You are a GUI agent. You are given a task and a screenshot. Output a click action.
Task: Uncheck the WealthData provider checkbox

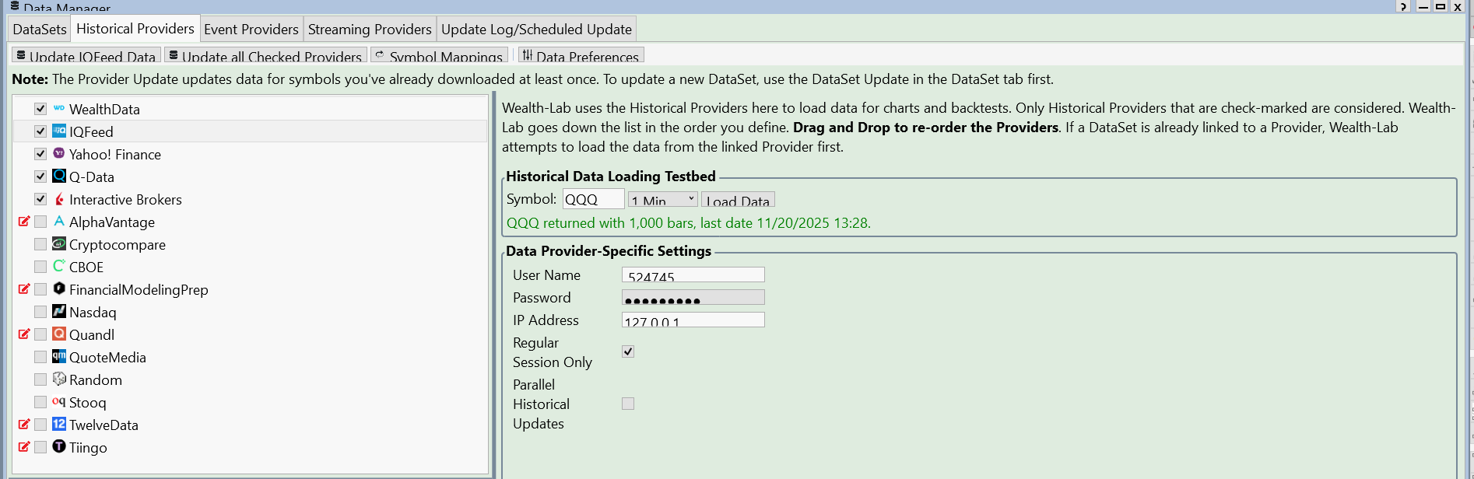click(x=40, y=109)
